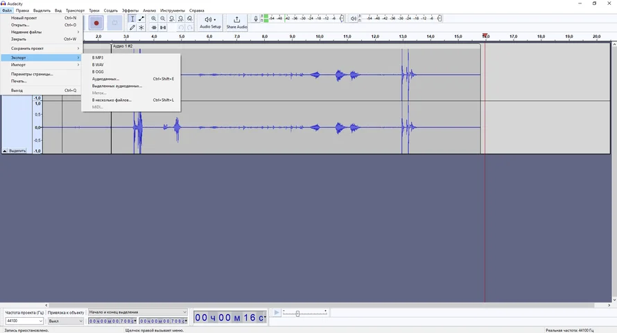Open the 'Эффекты' menu

130,10
